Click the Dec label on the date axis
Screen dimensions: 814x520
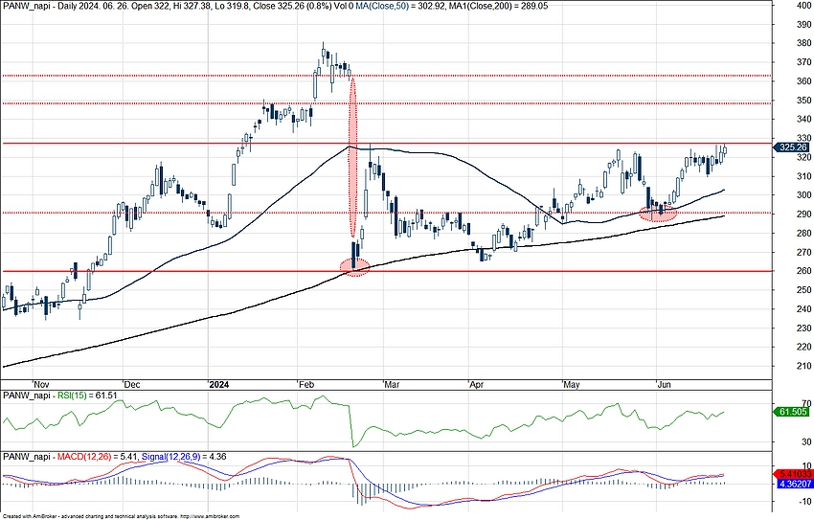[132, 385]
